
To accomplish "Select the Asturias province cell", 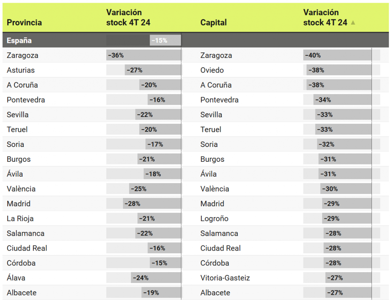I will tap(21, 70).
